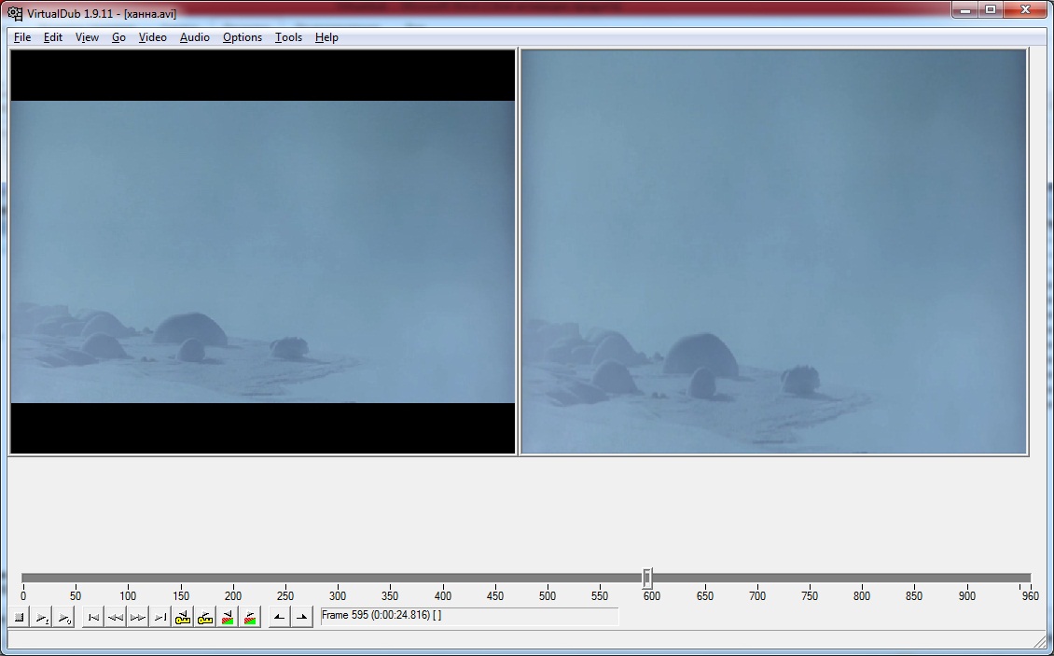
Task: Click the input video pane with black bars
Action: (263, 252)
